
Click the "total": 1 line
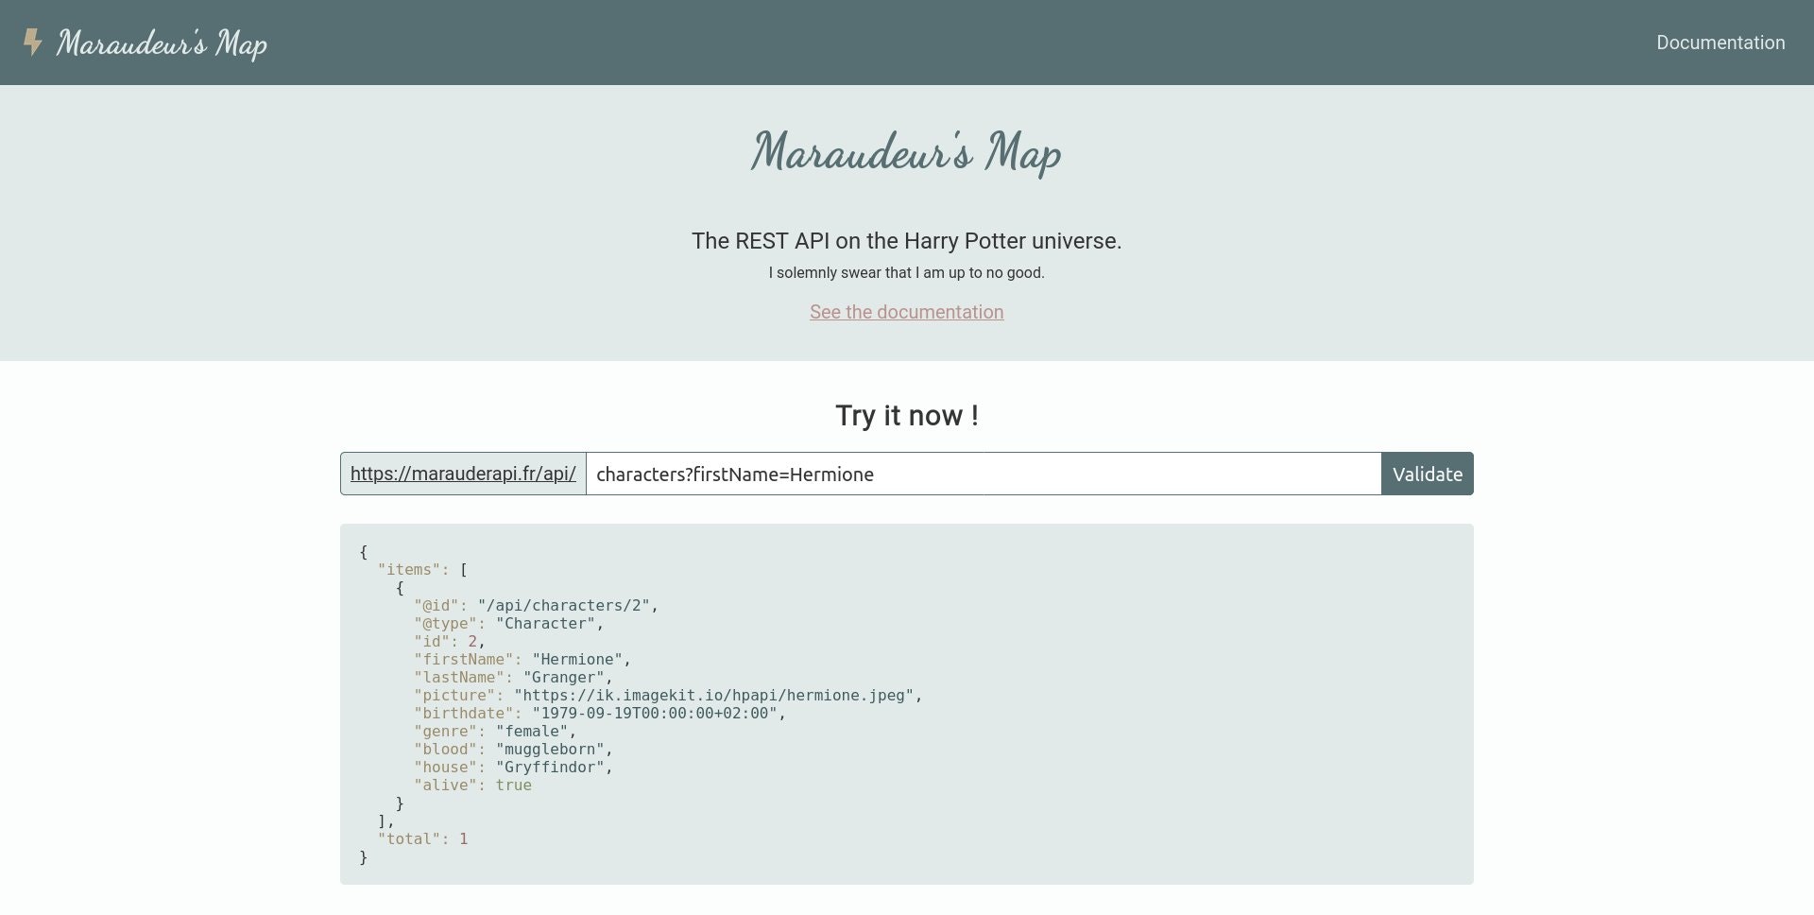[422, 839]
